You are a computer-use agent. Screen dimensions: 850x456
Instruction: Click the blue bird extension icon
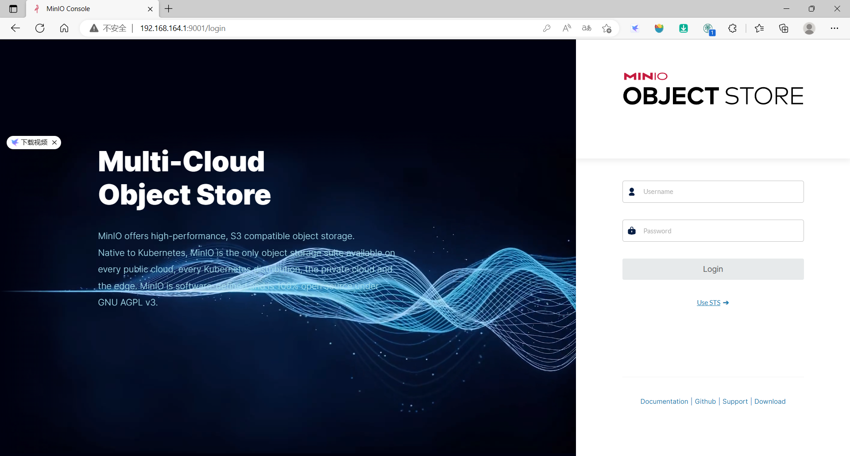(635, 28)
